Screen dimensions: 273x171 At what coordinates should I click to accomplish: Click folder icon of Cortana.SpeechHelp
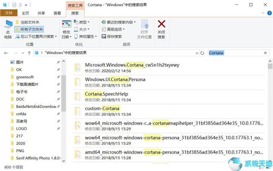tap(78, 97)
